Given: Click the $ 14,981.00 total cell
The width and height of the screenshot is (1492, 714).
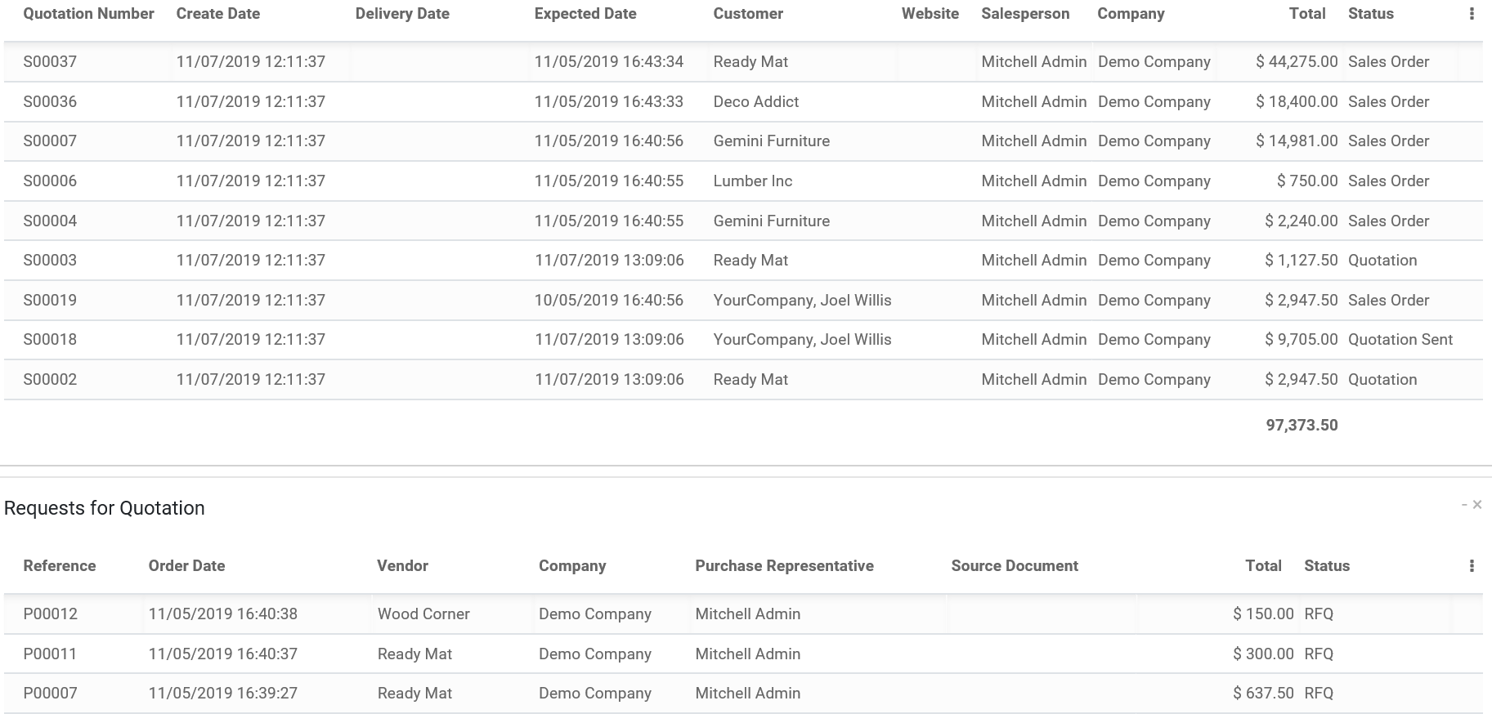Looking at the screenshot, I should (x=1297, y=141).
